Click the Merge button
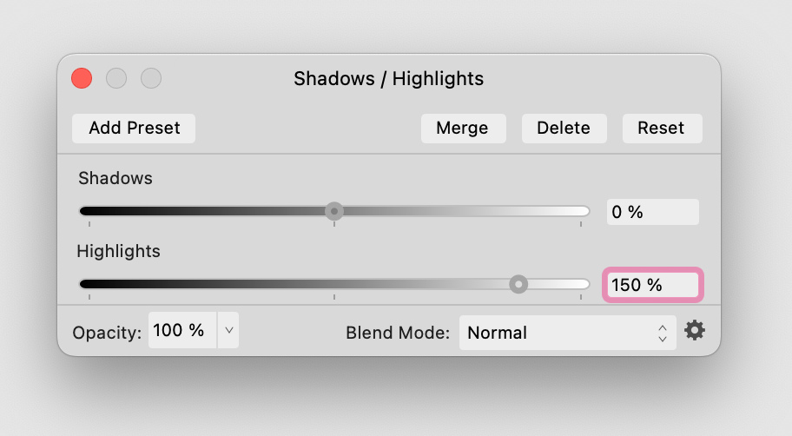This screenshot has height=436, width=792. pyautogui.click(x=463, y=129)
